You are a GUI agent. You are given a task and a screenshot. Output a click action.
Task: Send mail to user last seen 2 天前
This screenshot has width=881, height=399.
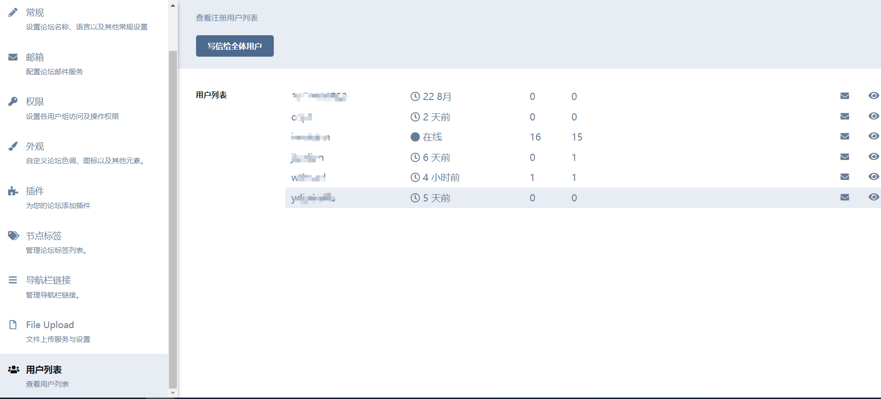point(844,117)
